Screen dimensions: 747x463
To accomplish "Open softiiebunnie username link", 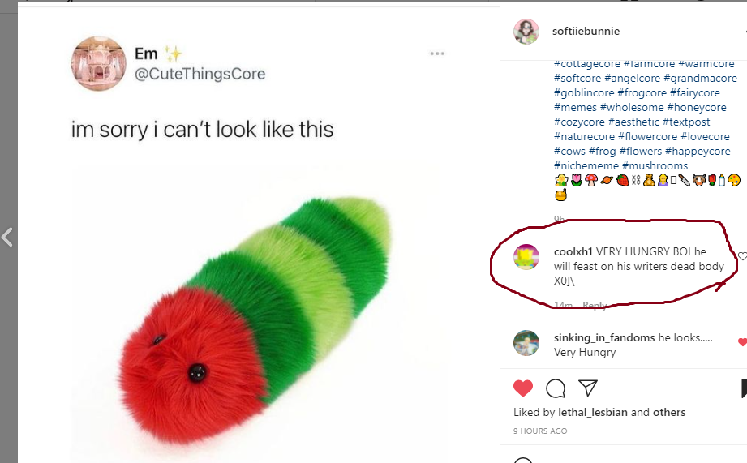I will 586,32.
